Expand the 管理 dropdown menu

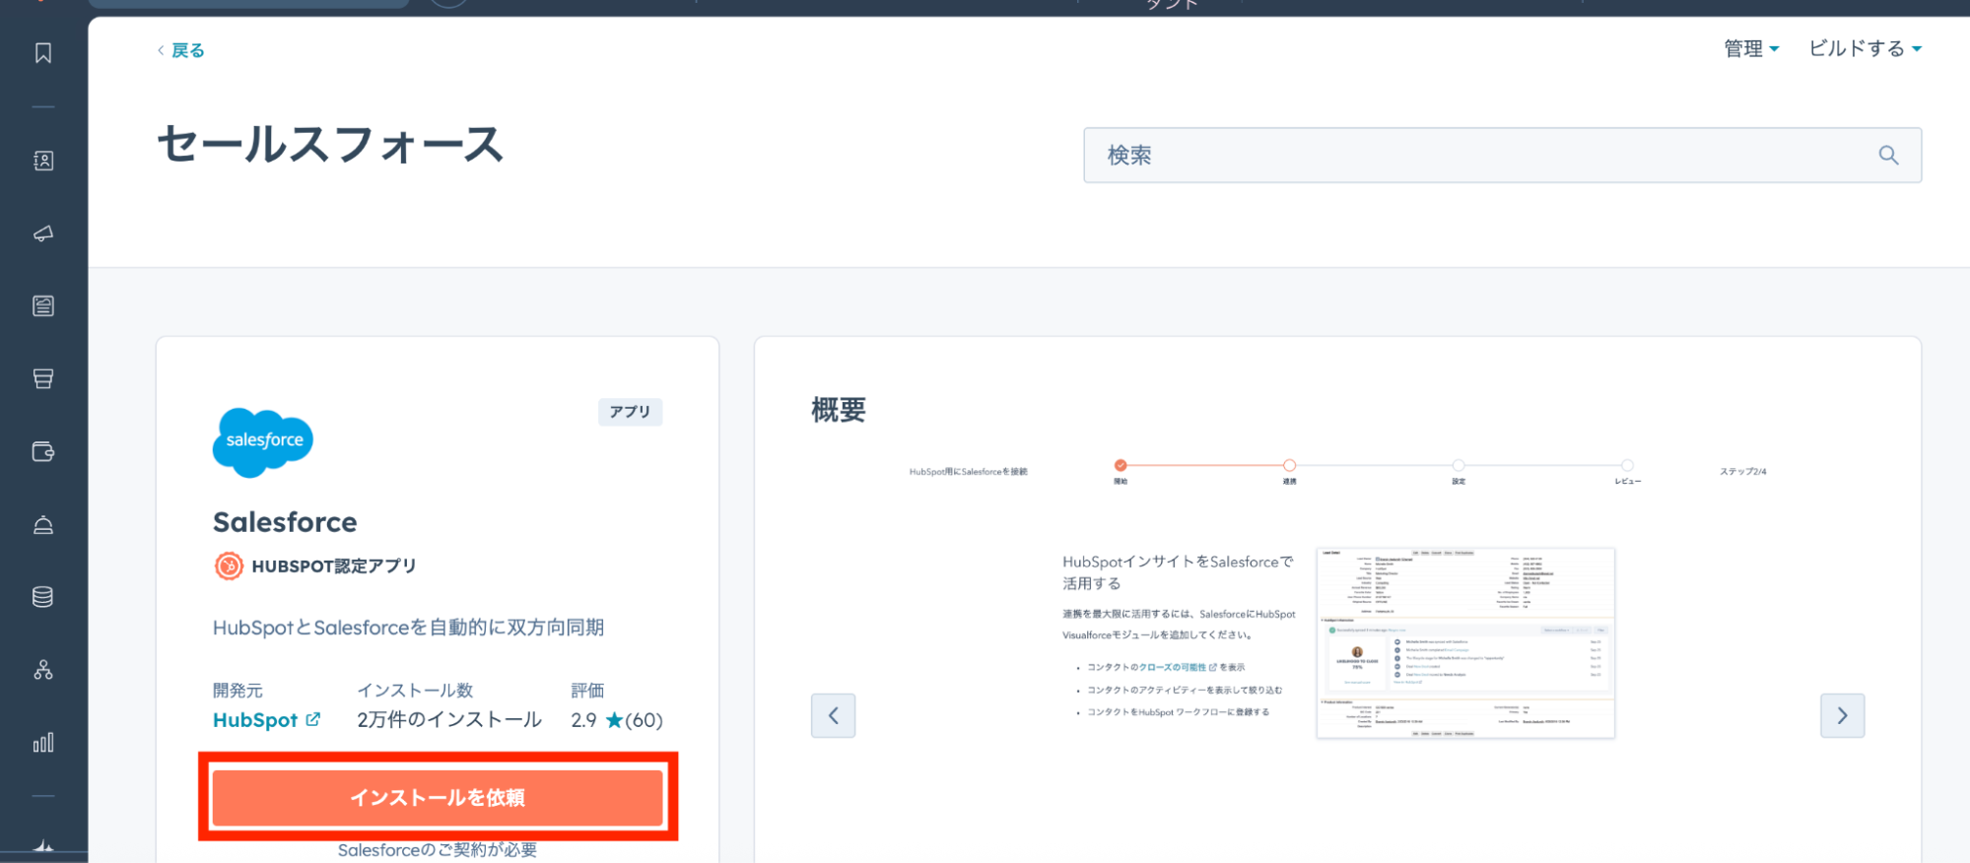click(x=1750, y=48)
